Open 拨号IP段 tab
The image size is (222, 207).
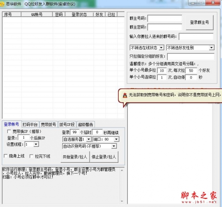coord(67,125)
